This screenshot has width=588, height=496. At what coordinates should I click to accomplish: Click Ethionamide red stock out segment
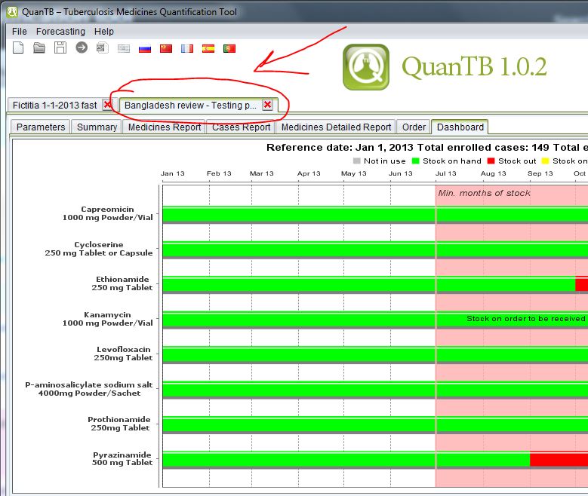coord(582,285)
